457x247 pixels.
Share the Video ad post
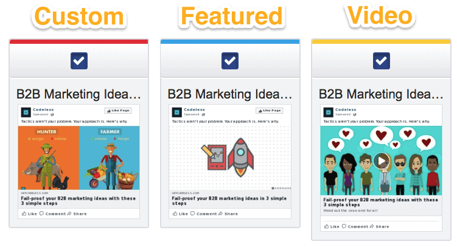coord(380,226)
